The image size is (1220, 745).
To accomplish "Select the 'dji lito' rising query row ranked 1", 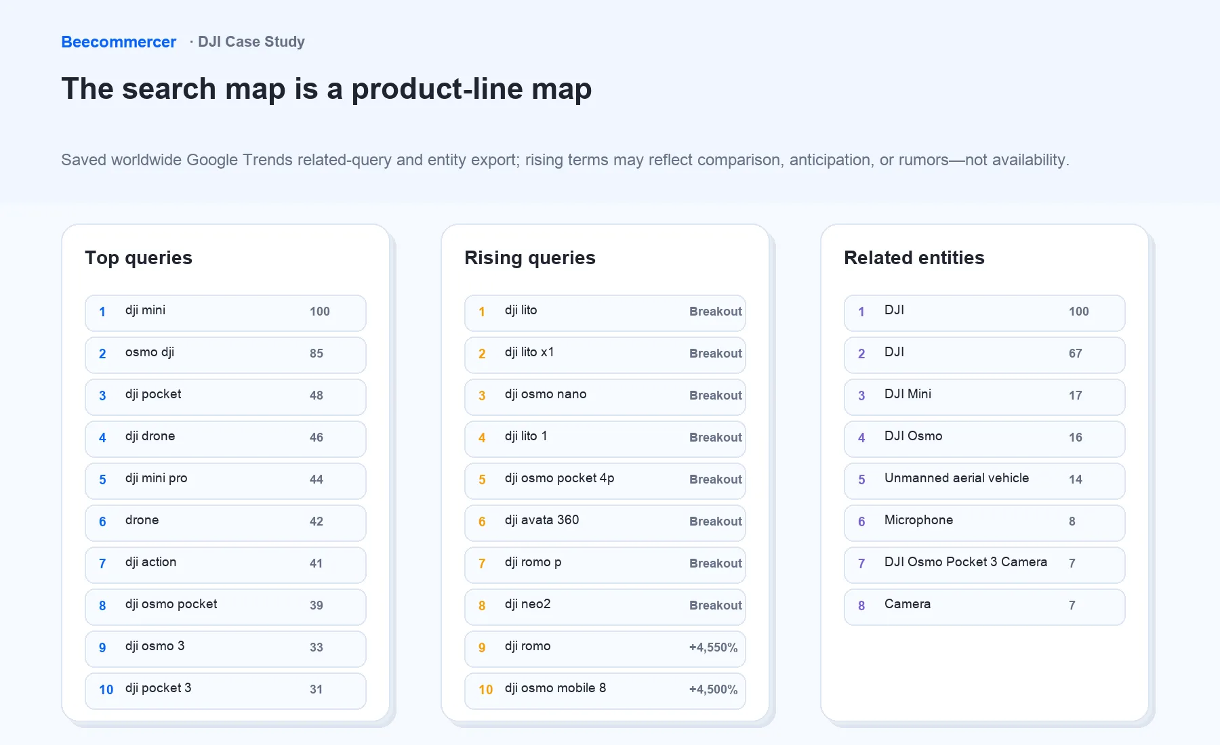I will [605, 313].
